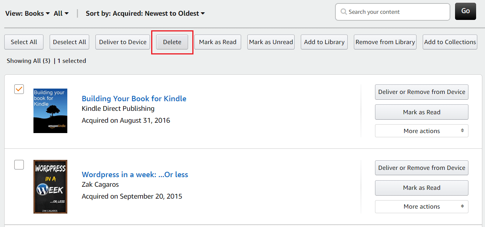Check the Wordpress in a week checkbox
The height and width of the screenshot is (227, 485).
coord(19,165)
